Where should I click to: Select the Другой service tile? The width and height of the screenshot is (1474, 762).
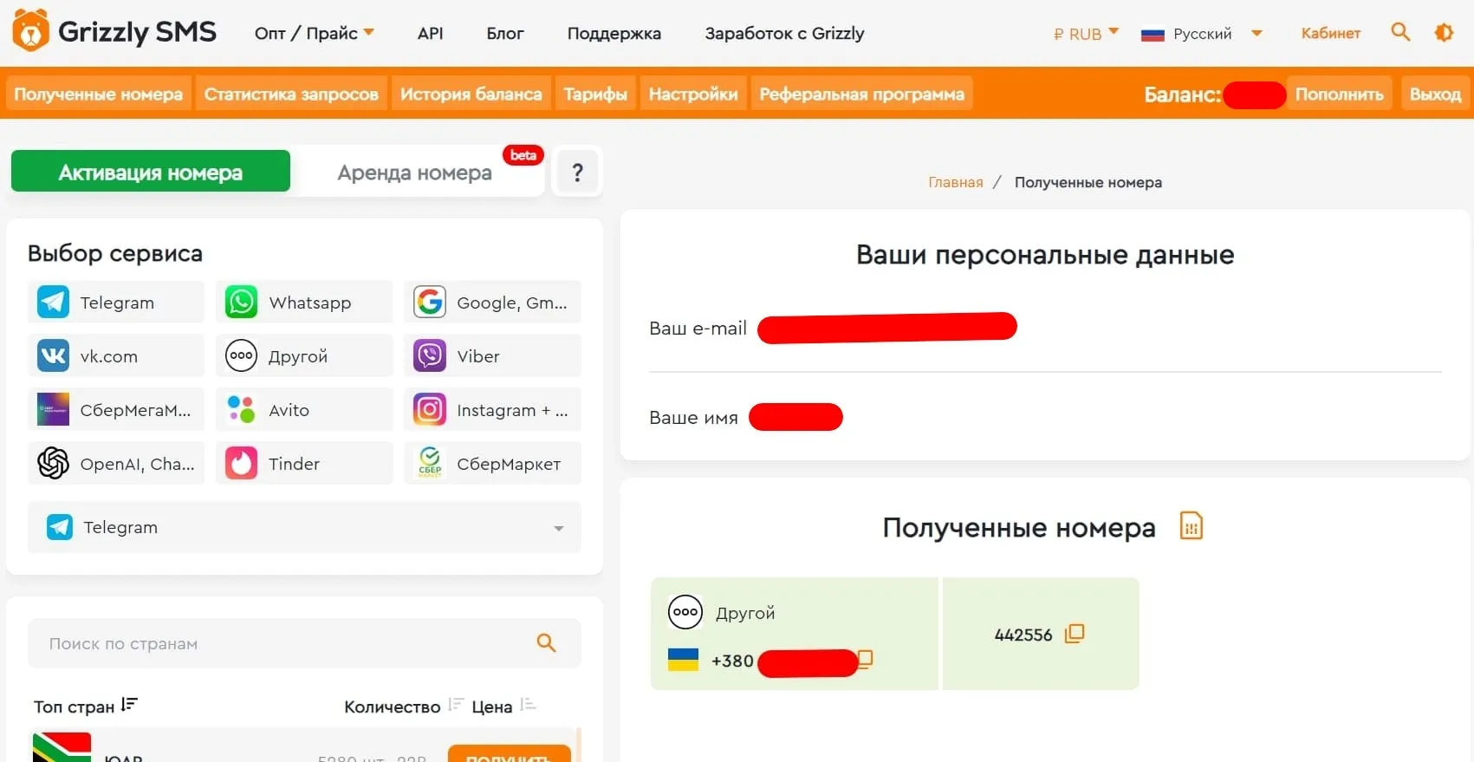coord(304,355)
